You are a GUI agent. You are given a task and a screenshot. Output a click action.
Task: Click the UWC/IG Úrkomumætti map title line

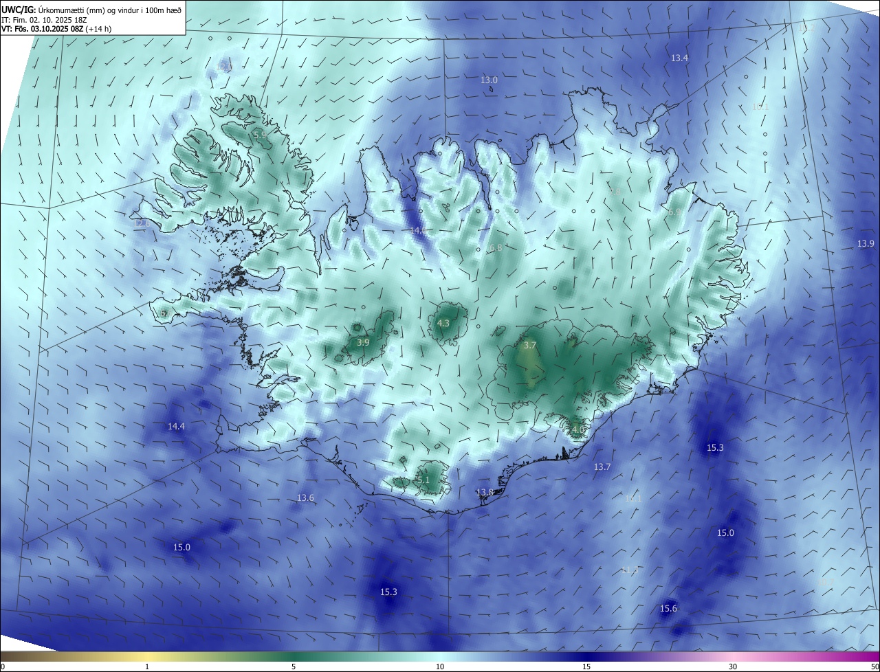point(92,9)
